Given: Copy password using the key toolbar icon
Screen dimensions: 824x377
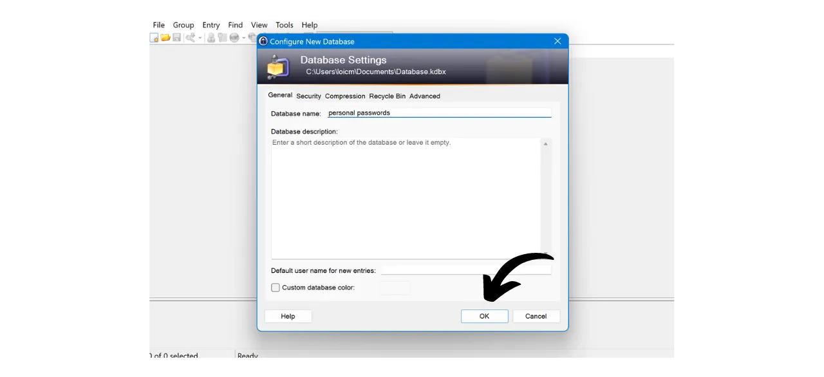Looking at the screenshot, I should (223, 37).
